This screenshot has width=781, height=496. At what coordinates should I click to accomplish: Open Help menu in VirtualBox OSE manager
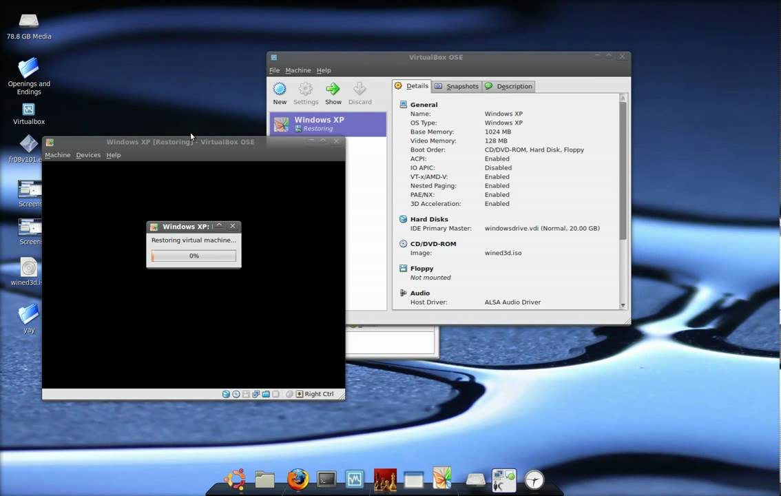(324, 70)
